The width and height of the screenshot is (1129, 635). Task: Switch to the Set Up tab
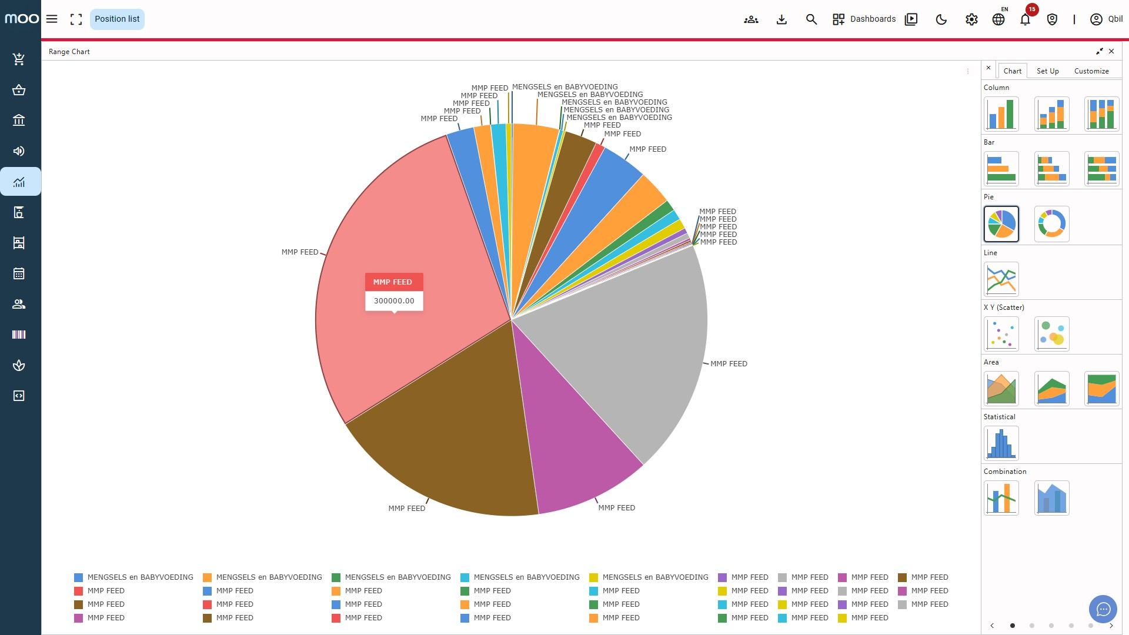point(1047,71)
